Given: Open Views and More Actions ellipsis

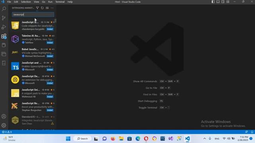Looking at the screenshot, I should [52, 8].
